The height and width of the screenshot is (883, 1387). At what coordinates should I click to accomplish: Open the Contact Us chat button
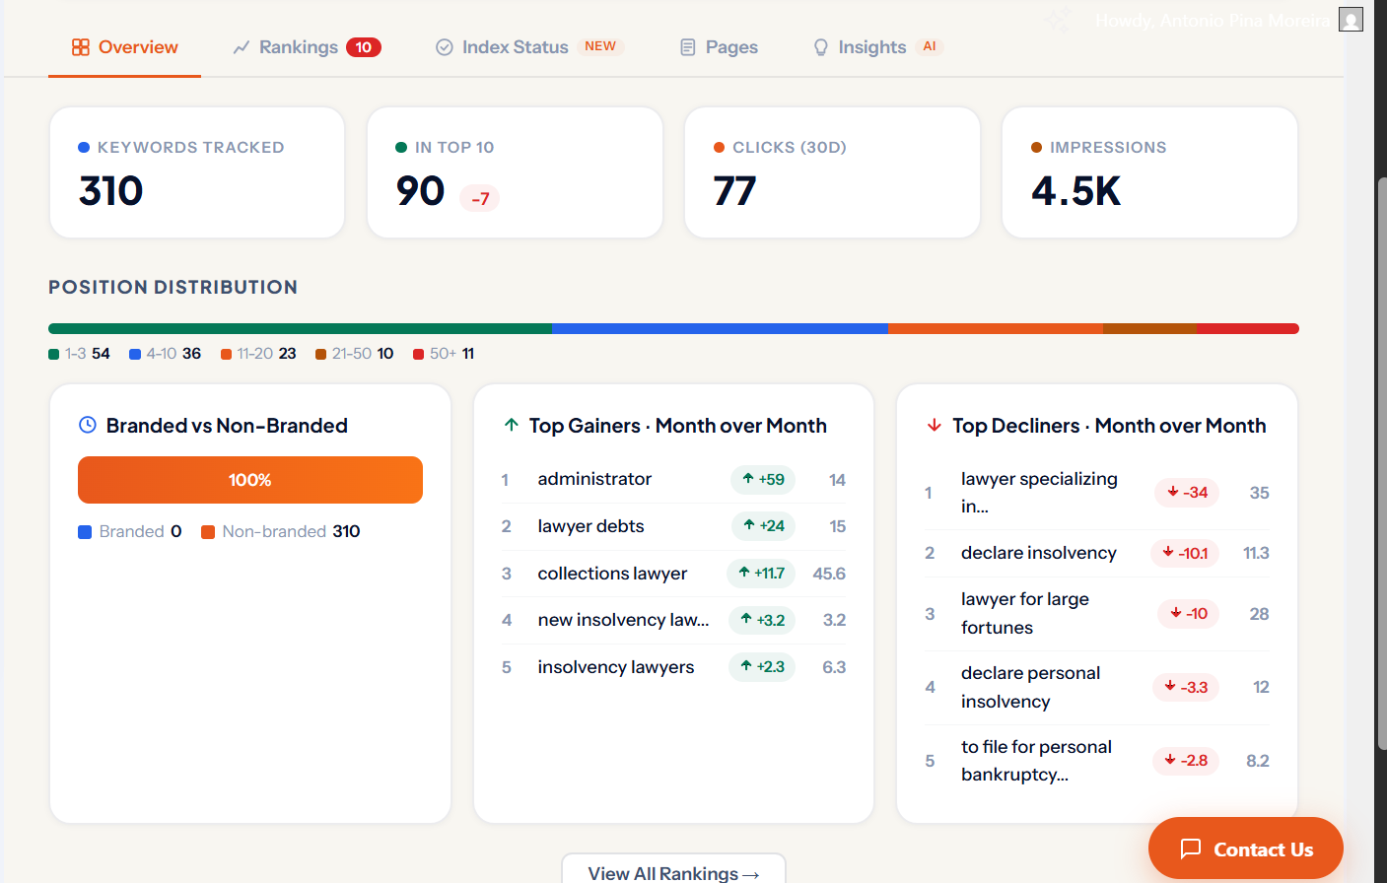click(x=1246, y=849)
